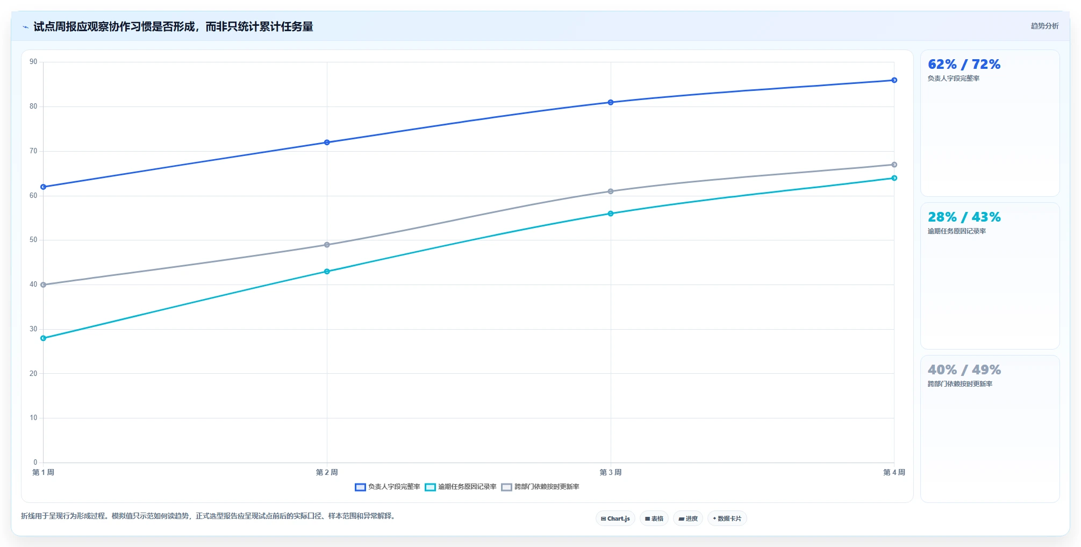Click the teal data point at 第 4 周
The width and height of the screenshot is (1081, 547).
pyautogui.click(x=894, y=178)
